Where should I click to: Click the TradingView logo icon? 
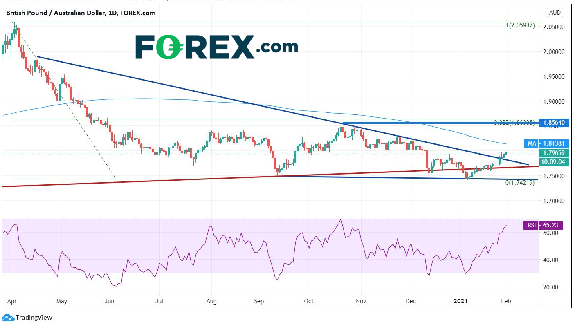[x=8, y=317]
